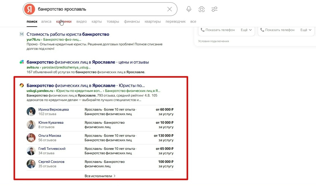Open Avito result банкротство физических лиц

pyautogui.click(x=88, y=62)
